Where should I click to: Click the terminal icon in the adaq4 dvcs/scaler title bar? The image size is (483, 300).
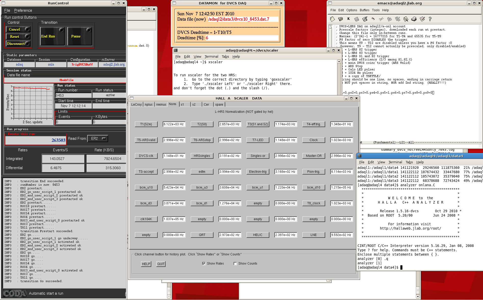(175, 50)
